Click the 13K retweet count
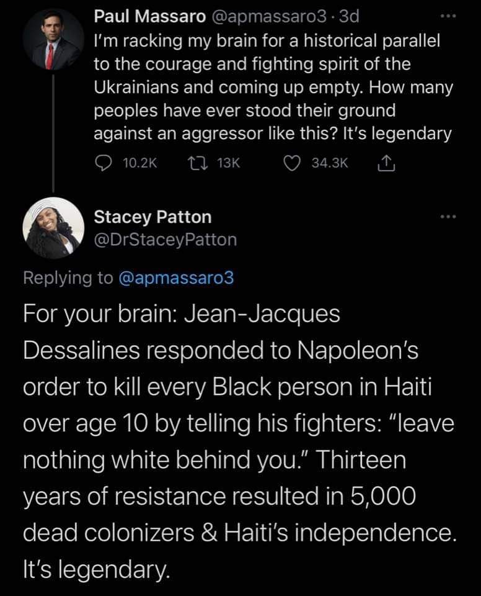 pyautogui.click(x=227, y=163)
